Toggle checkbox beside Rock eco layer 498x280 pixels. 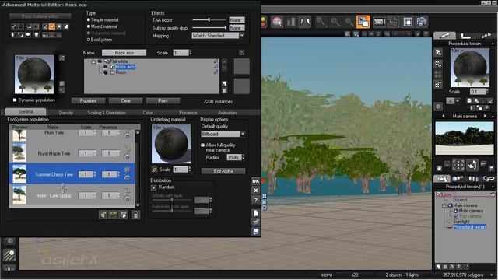[x=112, y=67]
